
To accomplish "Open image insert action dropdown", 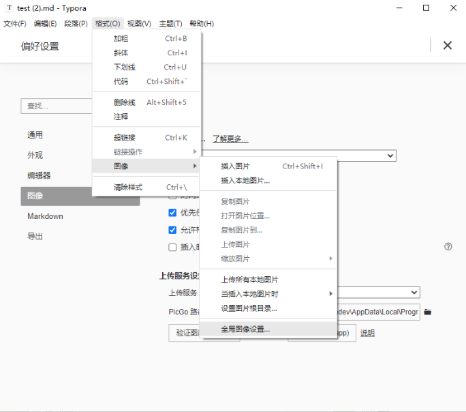I will (x=298, y=156).
